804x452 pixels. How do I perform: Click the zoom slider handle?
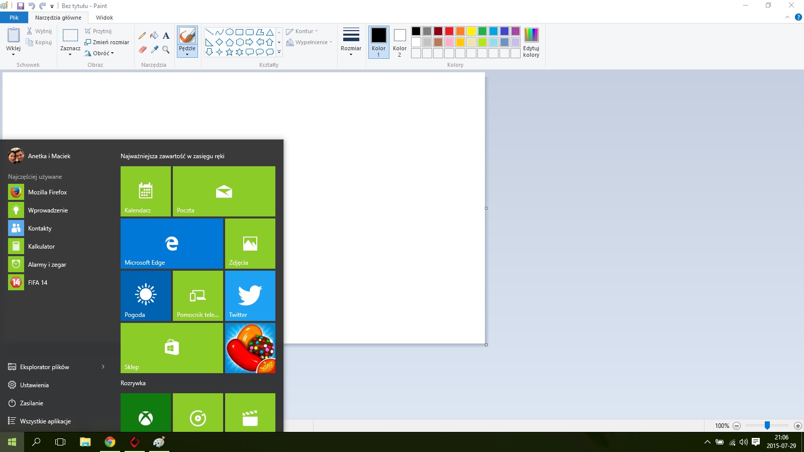coord(767,425)
